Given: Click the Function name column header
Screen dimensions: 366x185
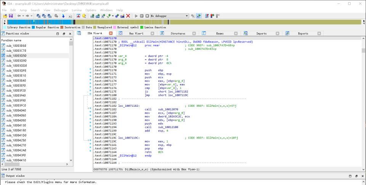Looking at the screenshot, I should tap(11, 40).
